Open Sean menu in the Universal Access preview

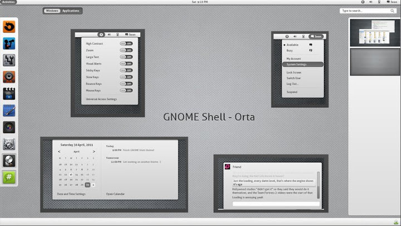click(x=130, y=35)
